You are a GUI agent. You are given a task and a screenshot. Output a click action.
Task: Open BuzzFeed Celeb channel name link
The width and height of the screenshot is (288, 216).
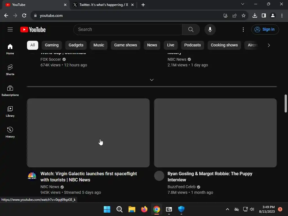click(181, 187)
